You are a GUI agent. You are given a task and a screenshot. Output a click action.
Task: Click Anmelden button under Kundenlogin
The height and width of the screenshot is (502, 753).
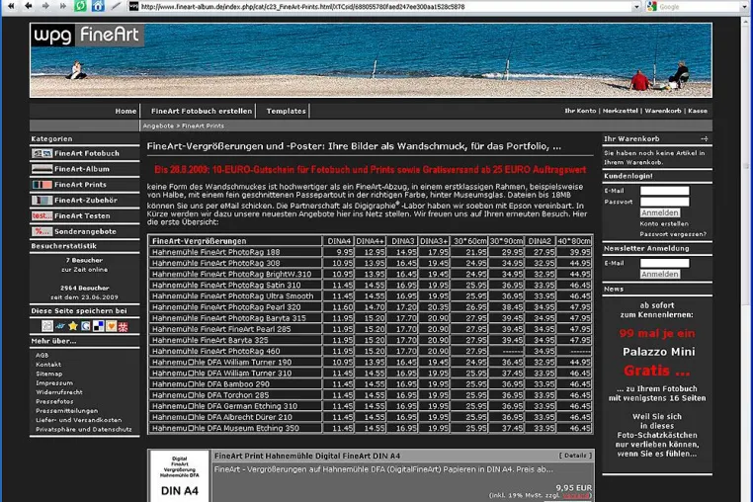tap(660, 212)
